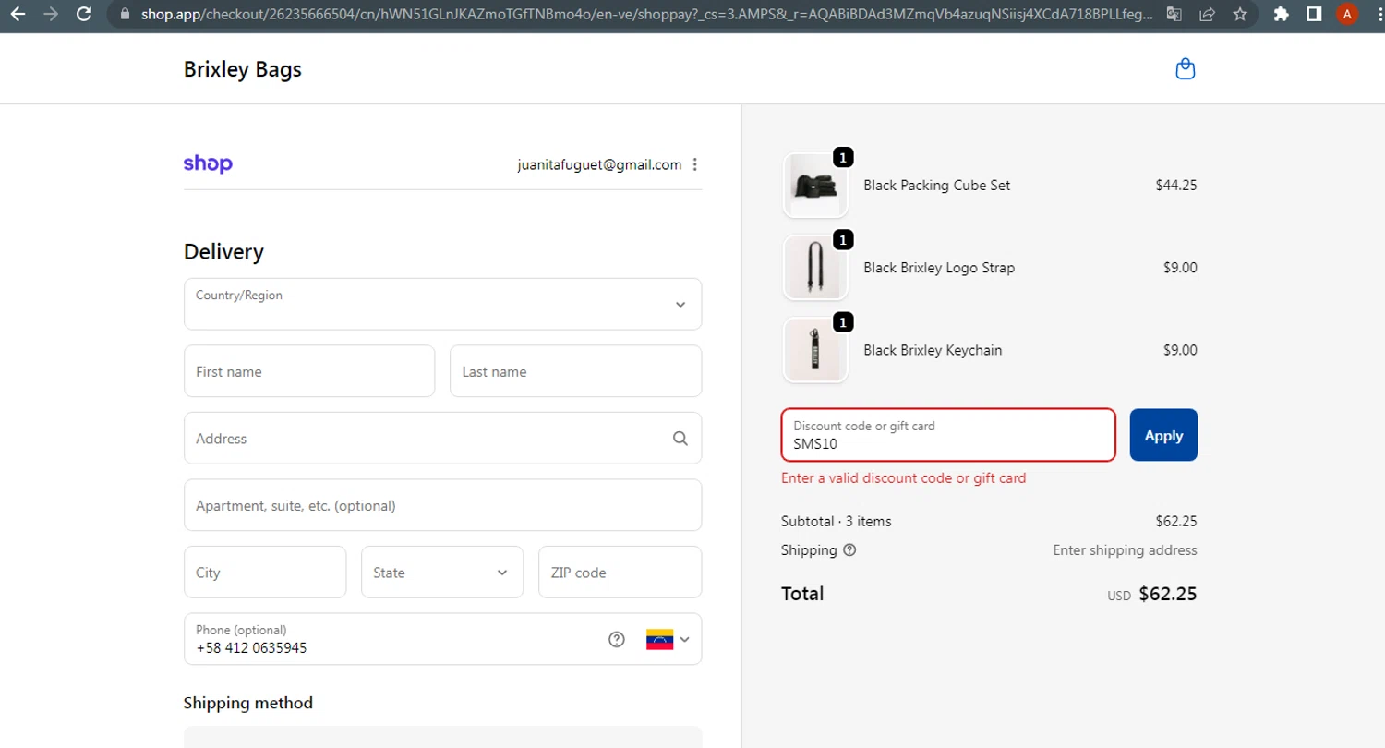Focus the First name field

[309, 371]
